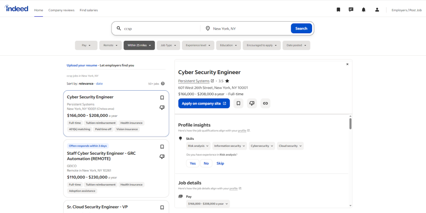Click the job keyword search field
The width and height of the screenshot is (426, 213).
tap(160, 29)
